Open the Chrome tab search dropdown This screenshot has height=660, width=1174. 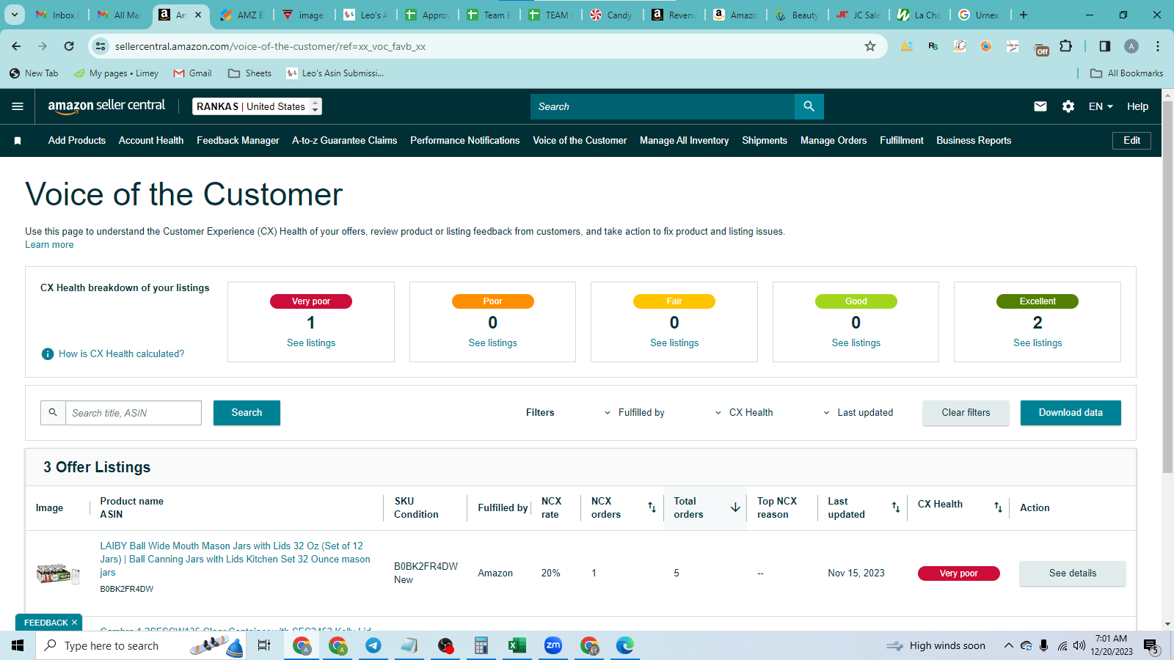(15, 15)
